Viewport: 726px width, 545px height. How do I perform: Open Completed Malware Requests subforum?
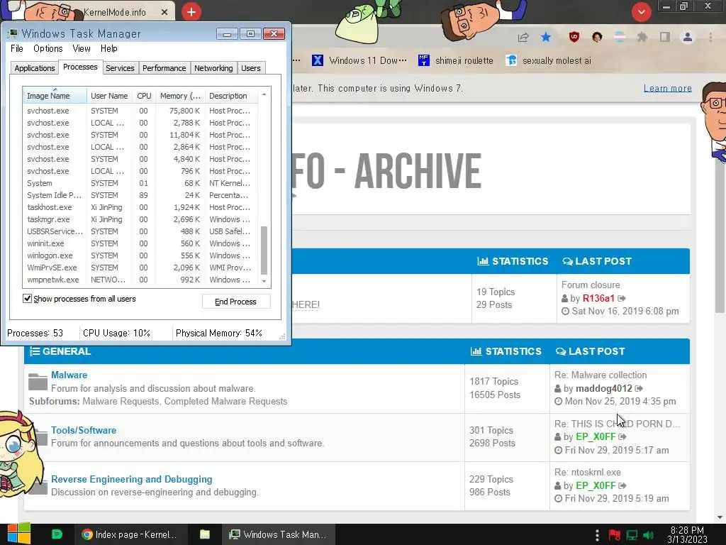(226, 402)
